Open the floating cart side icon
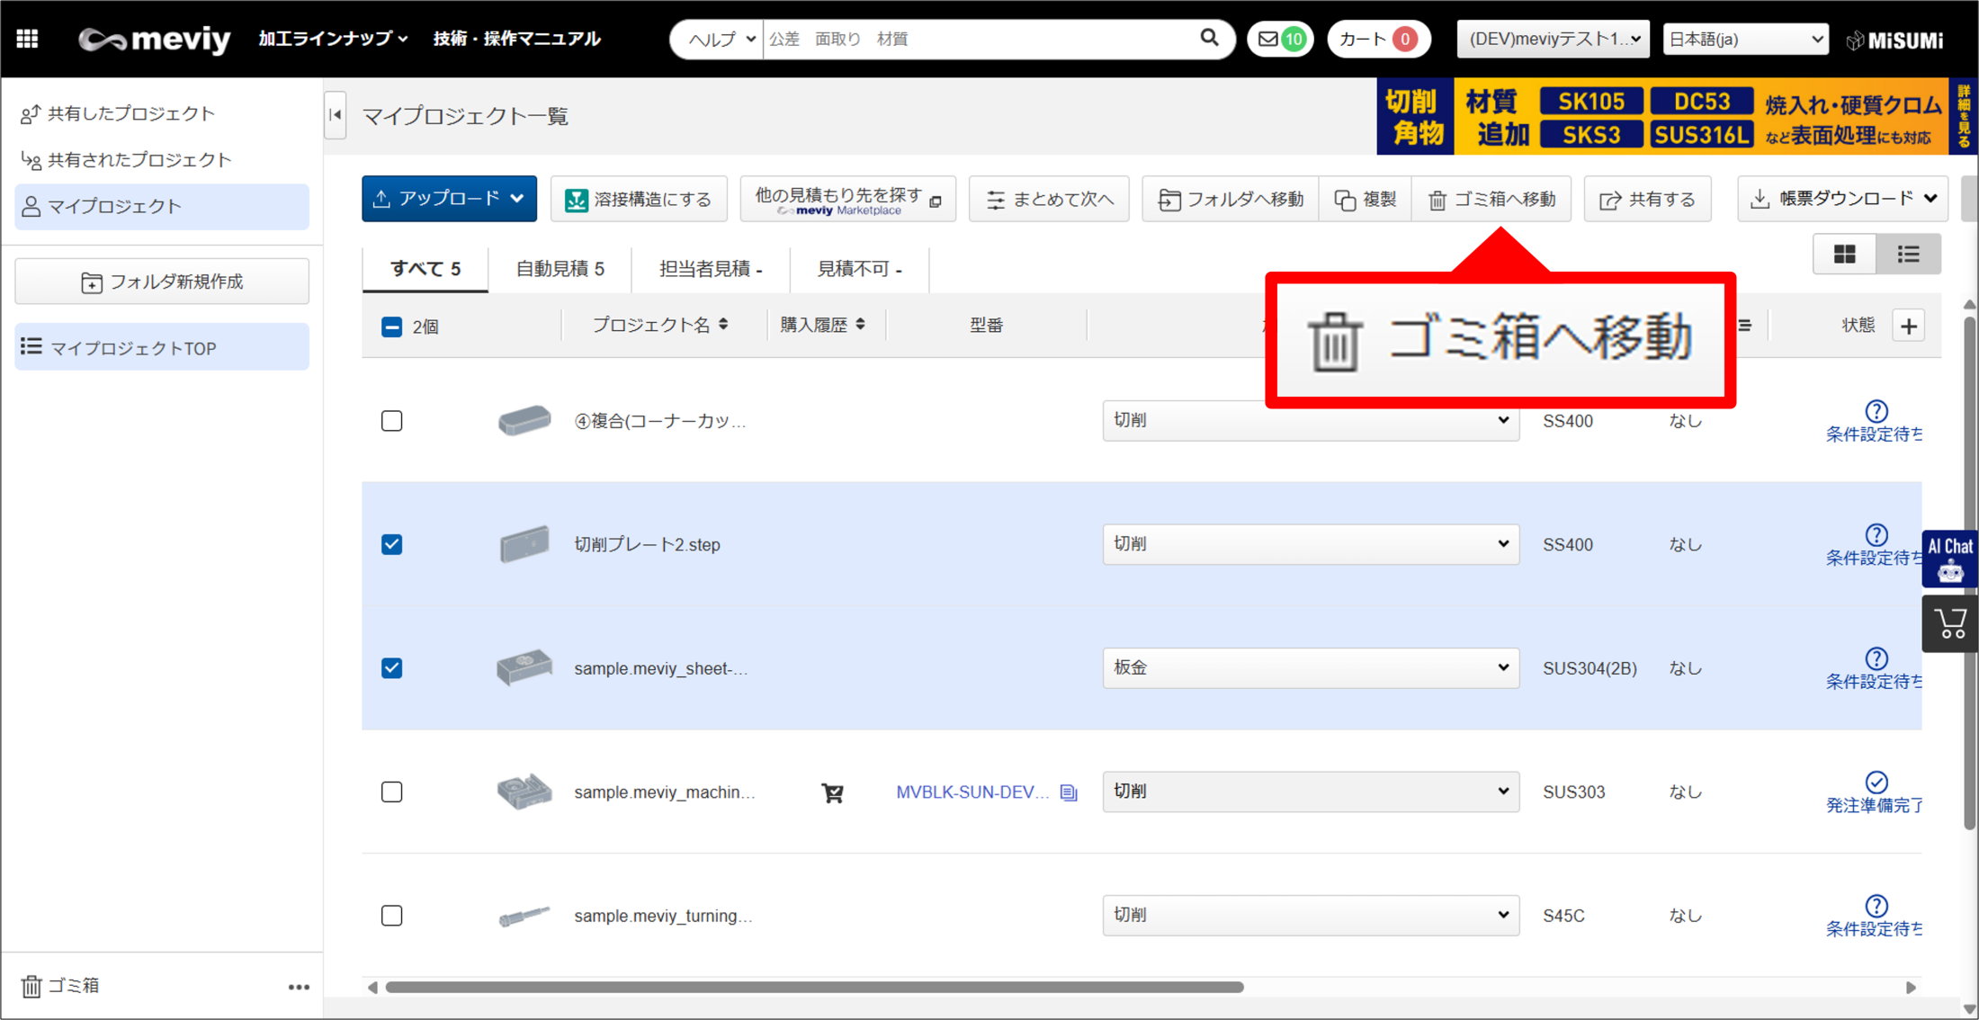 tap(1949, 623)
